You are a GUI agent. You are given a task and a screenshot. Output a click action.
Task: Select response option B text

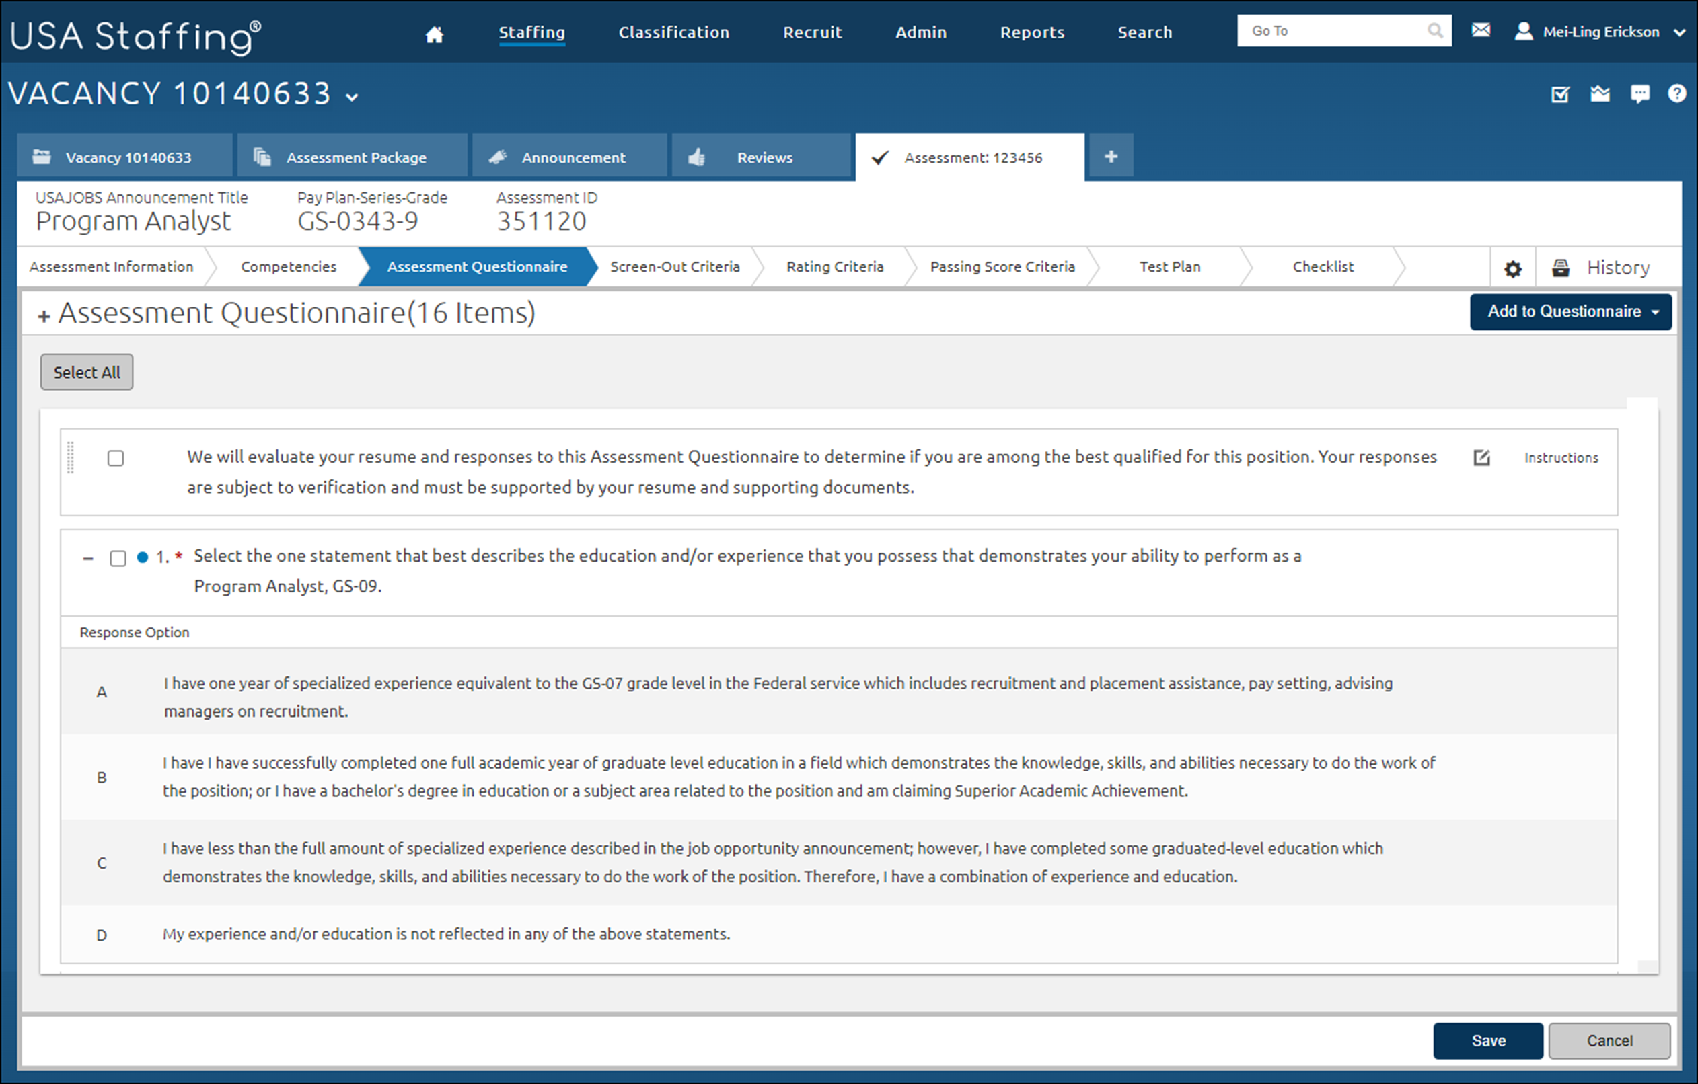(x=799, y=777)
